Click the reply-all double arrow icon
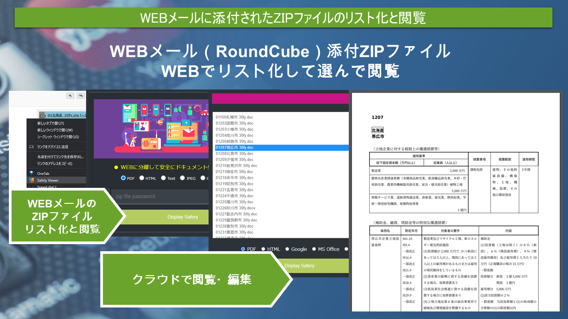The width and height of the screenshot is (568, 319). tap(80, 95)
